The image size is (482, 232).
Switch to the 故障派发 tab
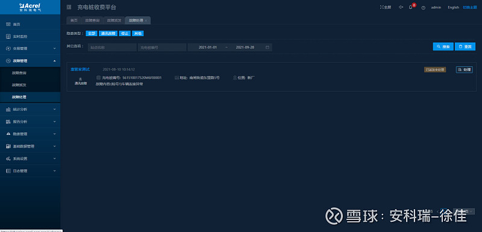pyautogui.click(x=114, y=20)
